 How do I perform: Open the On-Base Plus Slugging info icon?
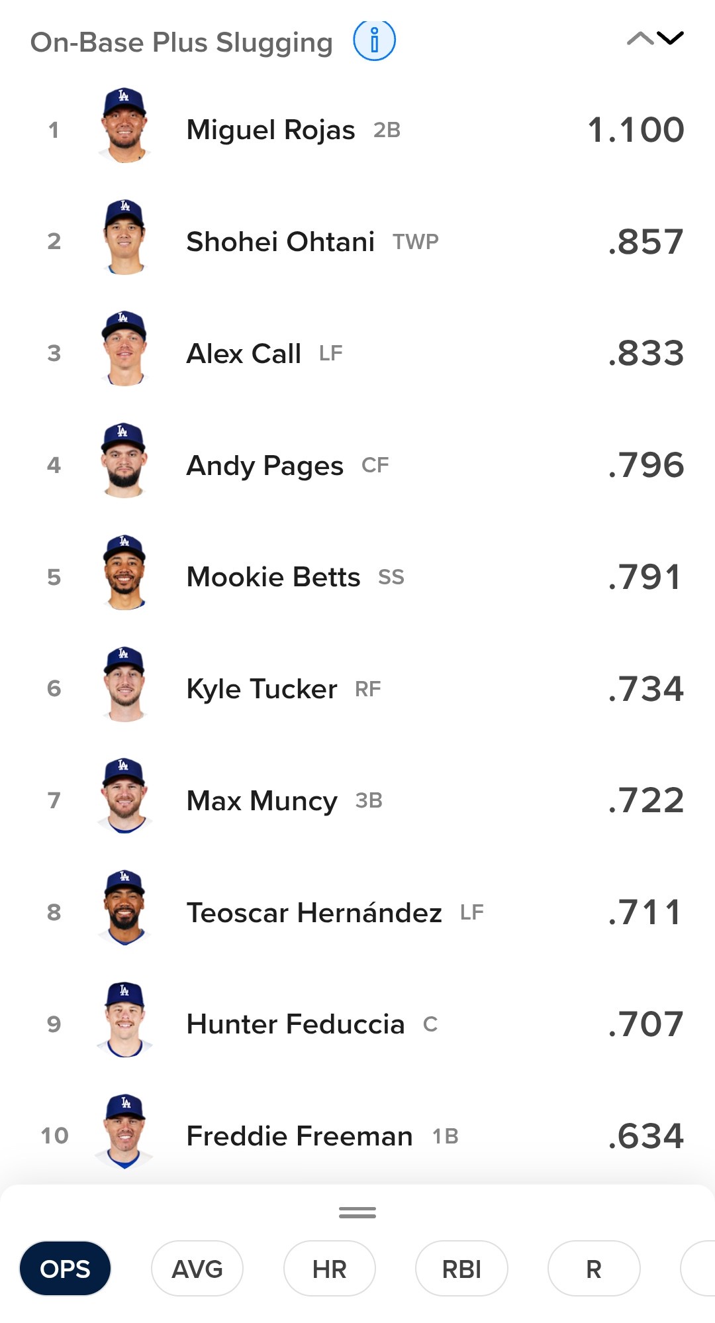[x=374, y=40]
